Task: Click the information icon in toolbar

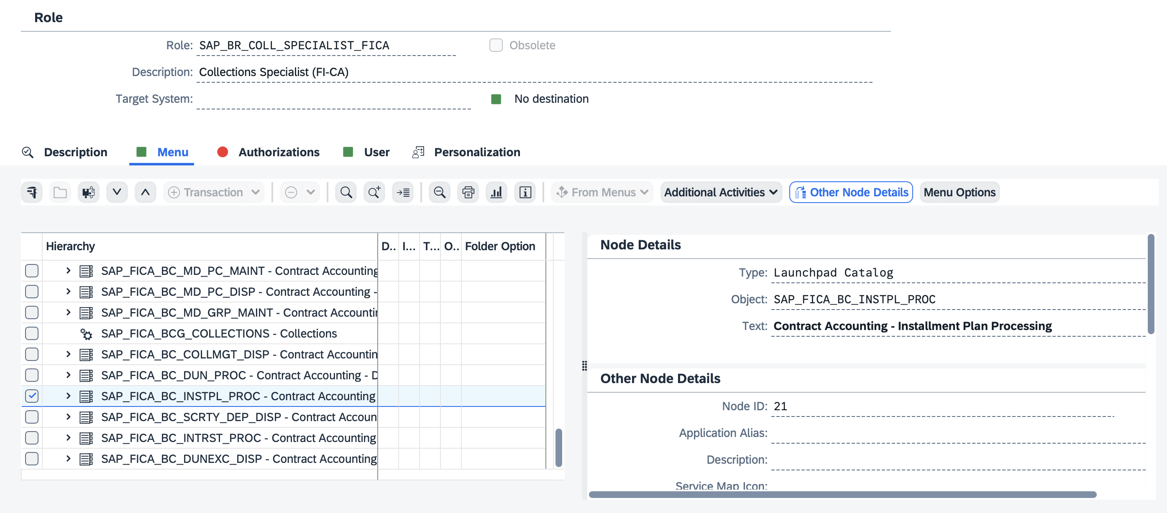Action: (525, 192)
